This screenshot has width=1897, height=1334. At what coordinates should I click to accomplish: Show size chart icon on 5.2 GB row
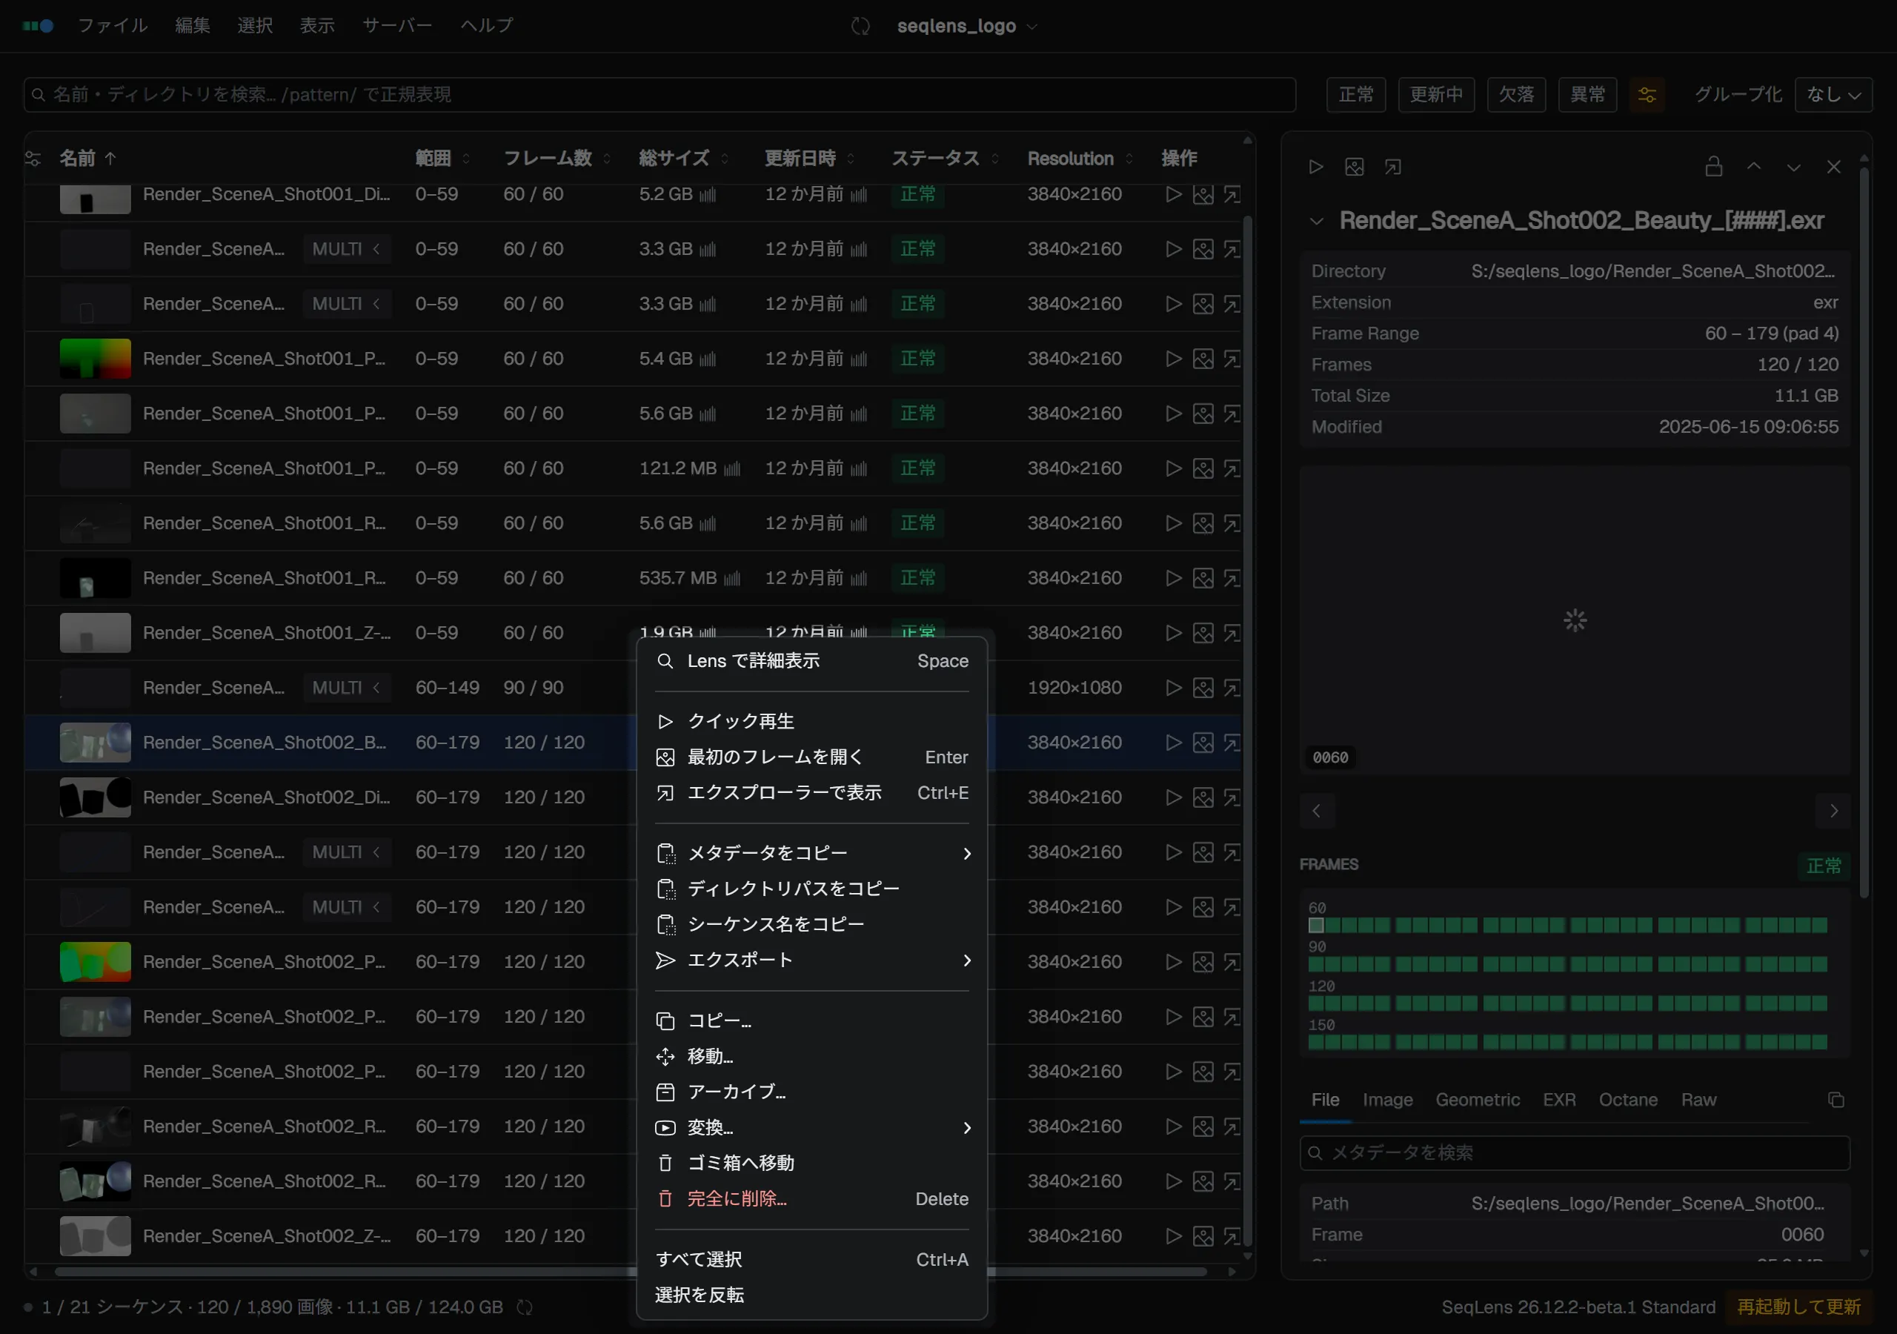[x=707, y=195]
